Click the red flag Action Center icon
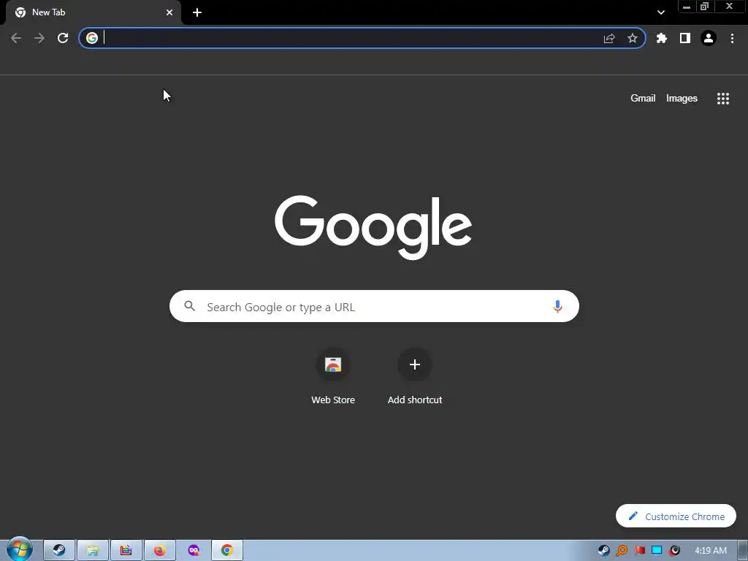The height and width of the screenshot is (561, 748). [x=639, y=551]
